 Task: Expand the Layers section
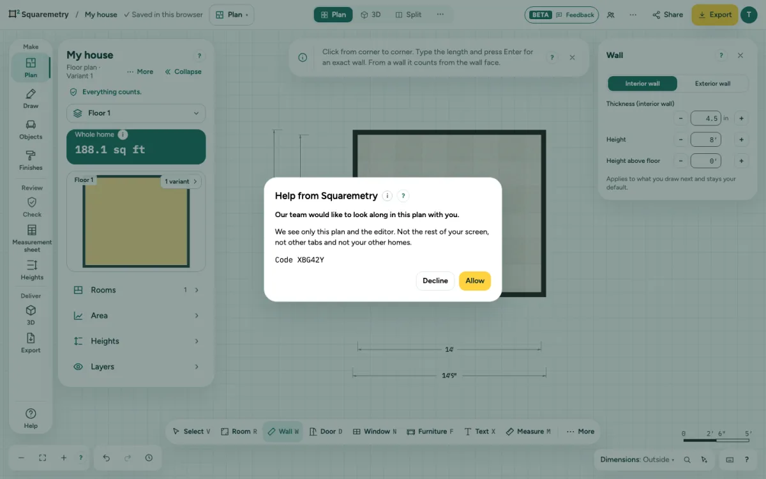tap(136, 367)
